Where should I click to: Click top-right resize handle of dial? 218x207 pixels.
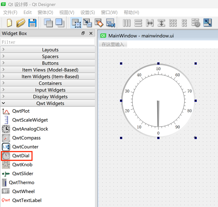[196, 63]
